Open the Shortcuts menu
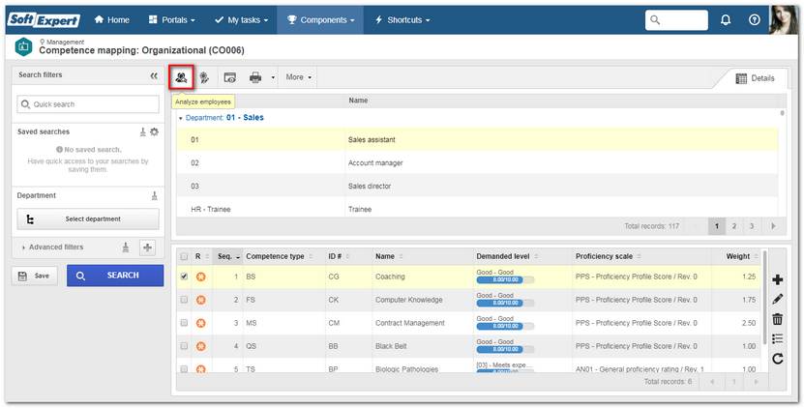This screenshot has width=804, height=408. 402,20
